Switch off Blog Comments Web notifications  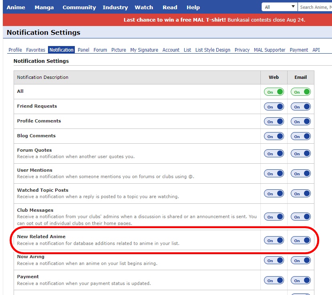[274, 136]
